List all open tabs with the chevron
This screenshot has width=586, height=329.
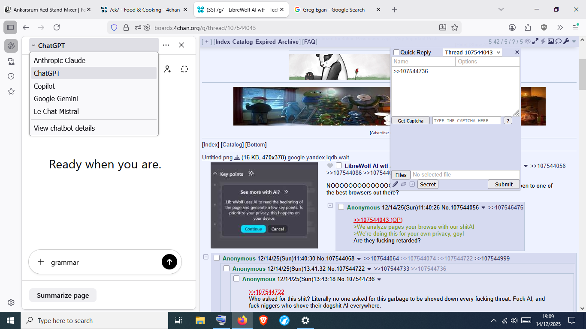[501, 9]
